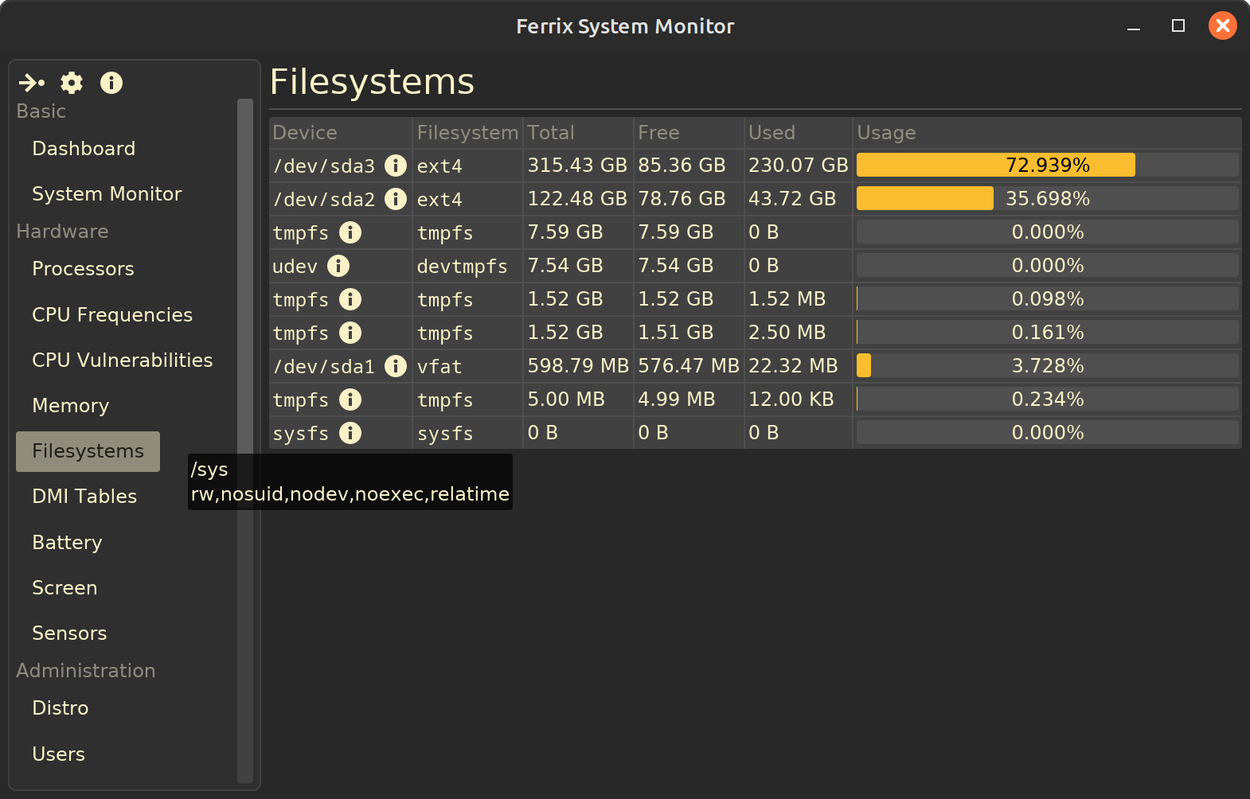The height and width of the screenshot is (799, 1250).
Task: Click the sidebar vertical scrollbar
Action: coord(245,438)
